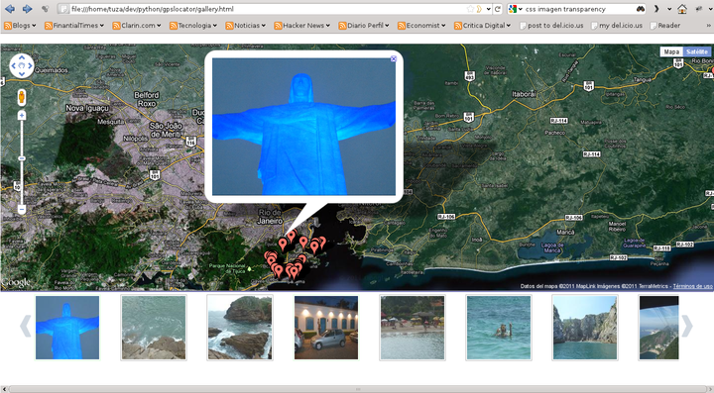
Task: Open the Reader bookmark
Action: 664,26
